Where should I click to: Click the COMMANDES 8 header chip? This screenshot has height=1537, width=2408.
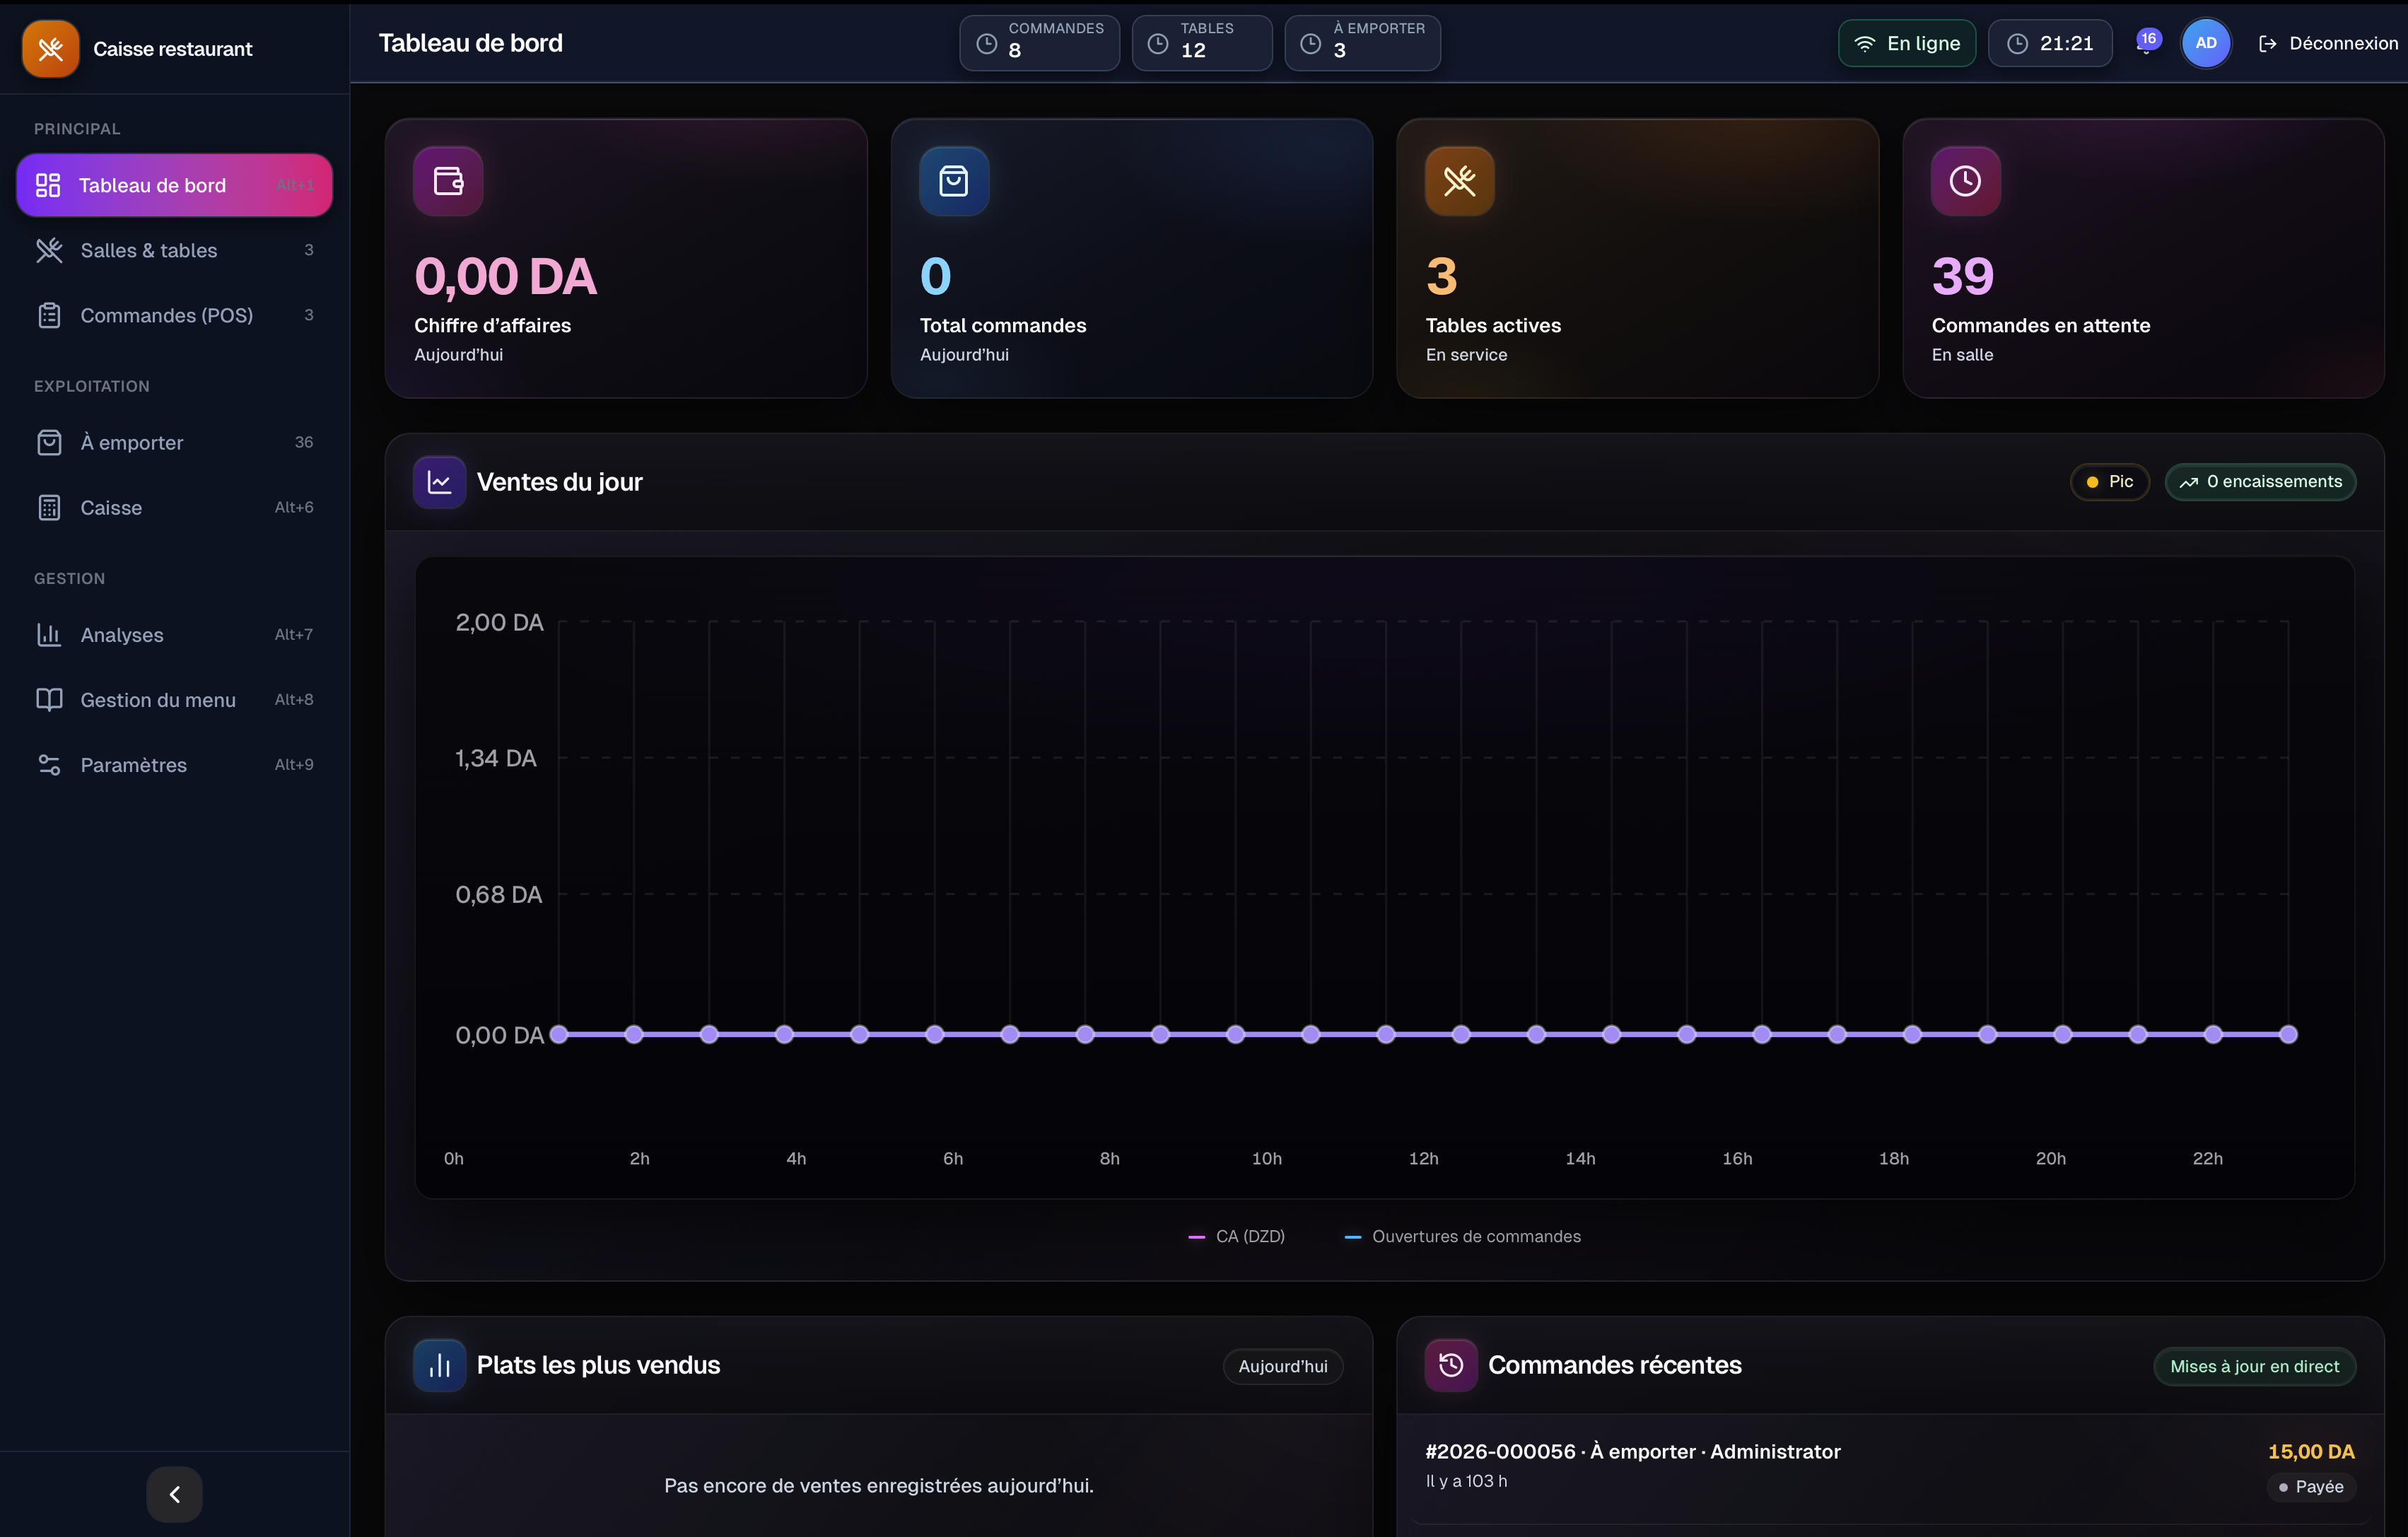[x=1039, y=43]
